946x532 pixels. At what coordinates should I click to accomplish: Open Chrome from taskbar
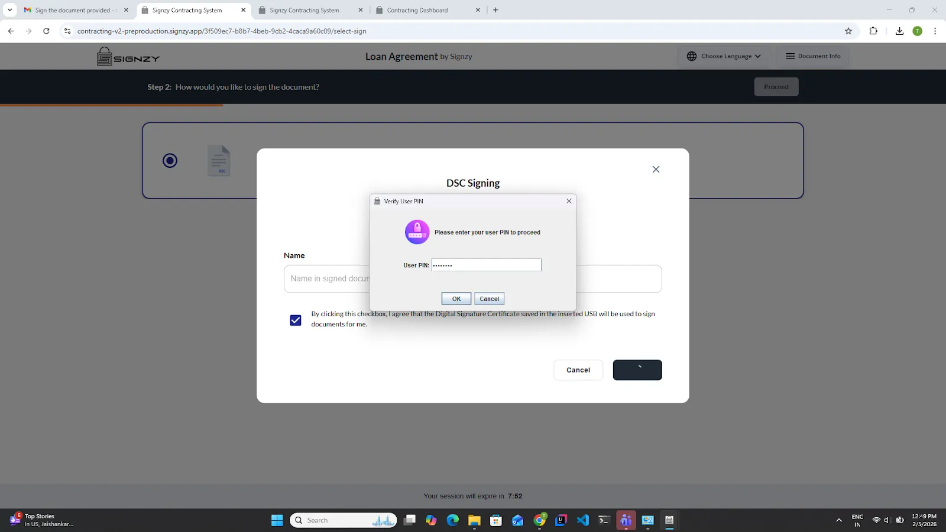(x=540, y=520)
